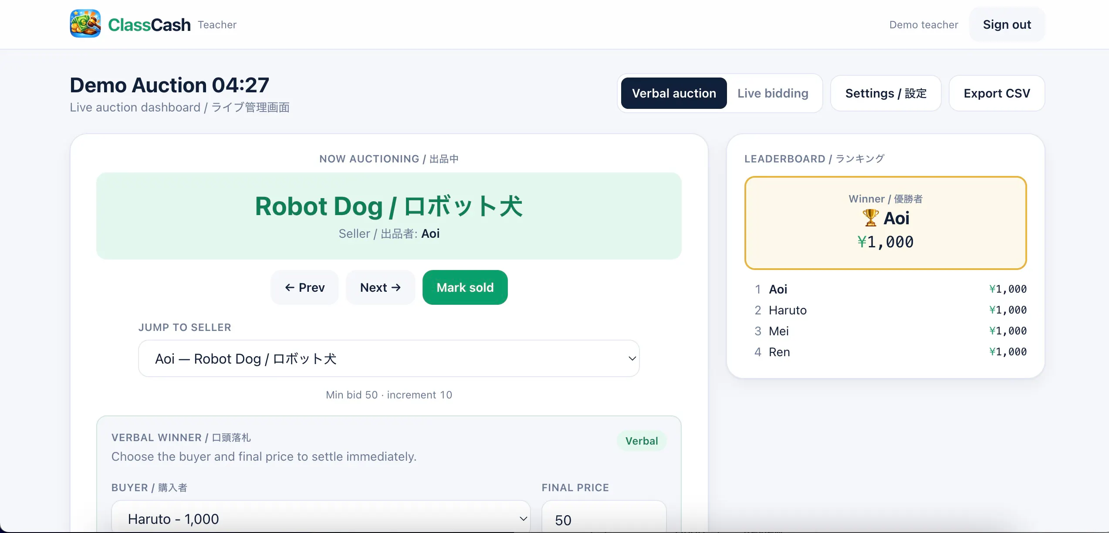Click the settle immediately instruction text
This screenshot has width=1109, height=533.
tap(264, 456)
